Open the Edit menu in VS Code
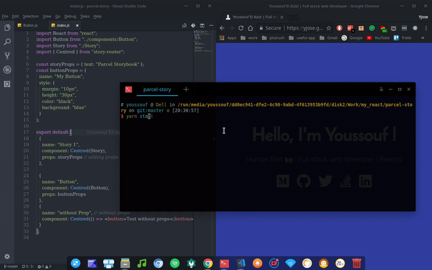 [16, 16]
